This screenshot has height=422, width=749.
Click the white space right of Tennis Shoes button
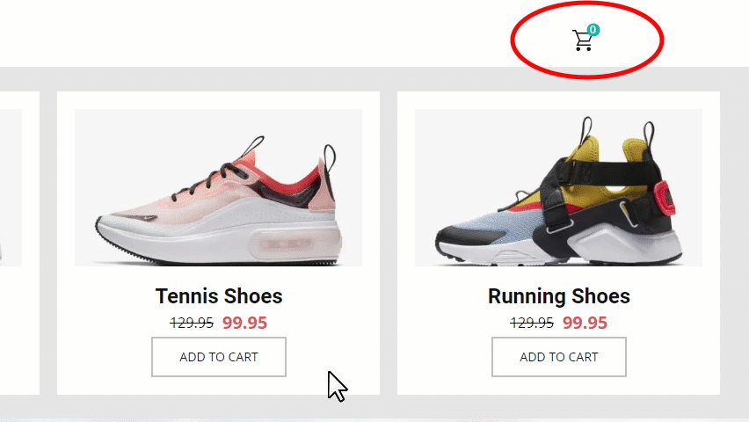333,357
